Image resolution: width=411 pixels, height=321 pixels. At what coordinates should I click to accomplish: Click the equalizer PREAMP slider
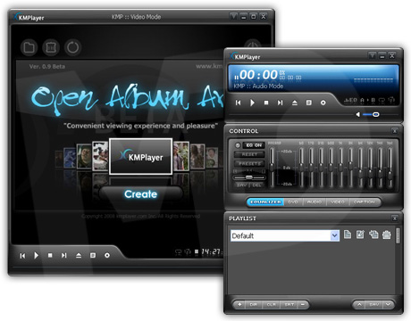[x=272, y=167]
